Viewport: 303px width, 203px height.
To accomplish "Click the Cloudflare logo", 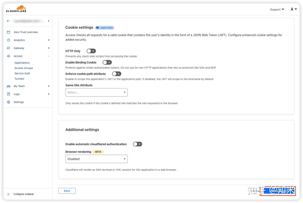I will point(16,9).
